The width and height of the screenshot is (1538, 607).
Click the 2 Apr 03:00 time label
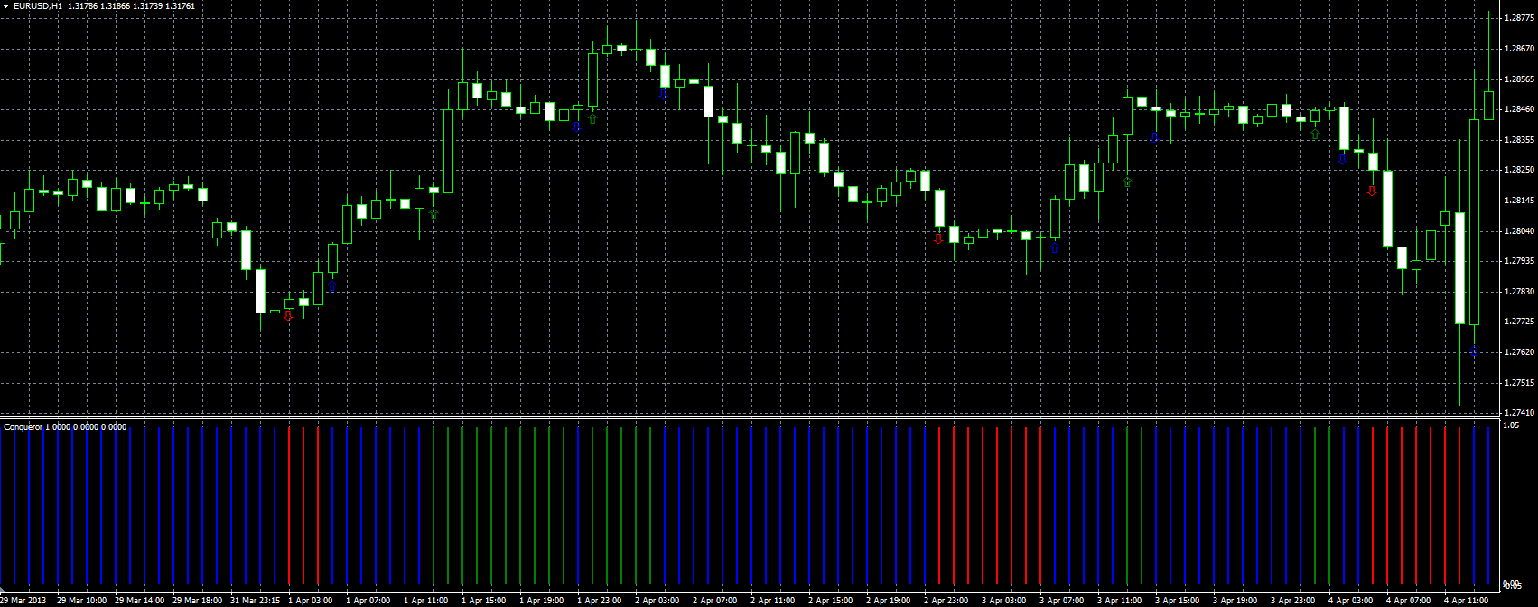(x=657, y=600)
